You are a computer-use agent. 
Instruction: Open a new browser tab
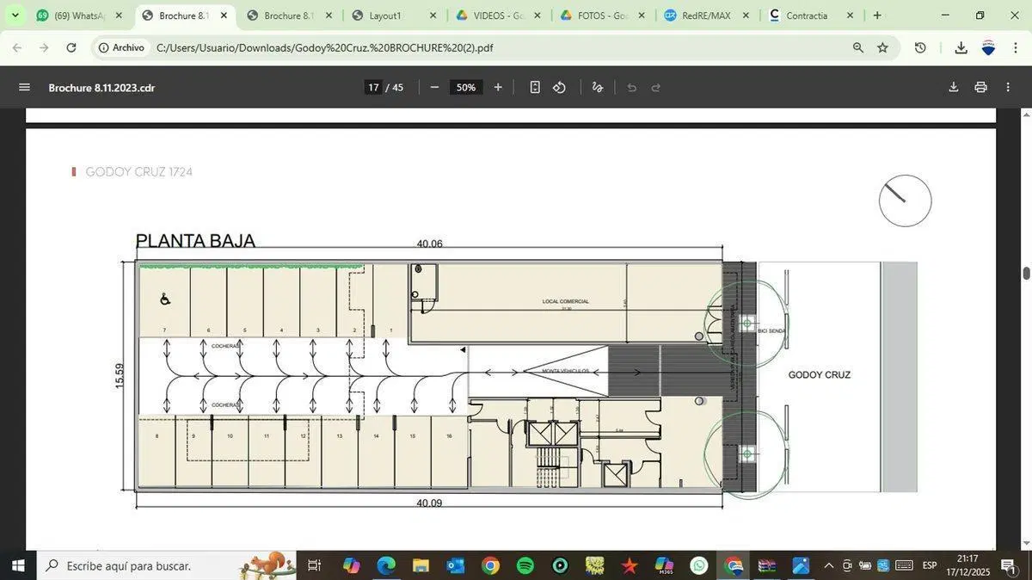[x=877, y=15]
